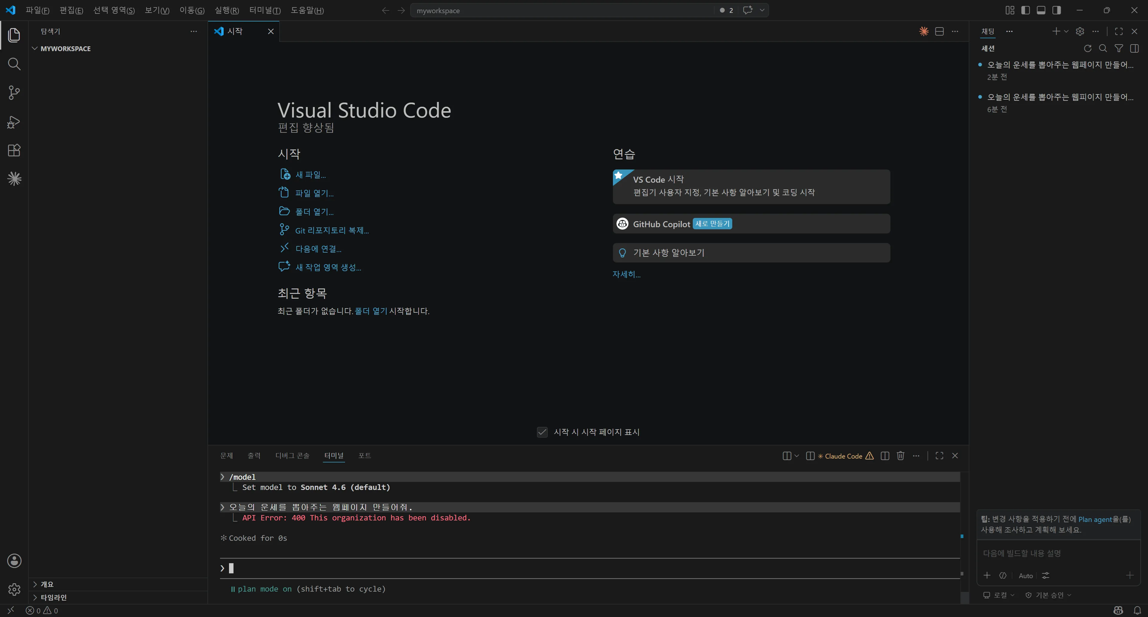Screen dimensions: 1148x617
Task: Click the 파일 열기... link
Action: tap(314, 193)
